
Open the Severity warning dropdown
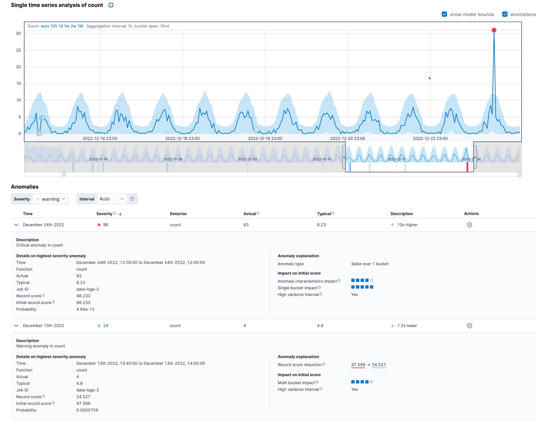[x=51, y=199]
